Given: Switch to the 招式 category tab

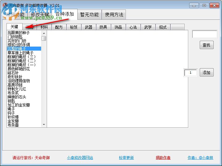Looking at the screenshot, I should click(x=163, y=27).
